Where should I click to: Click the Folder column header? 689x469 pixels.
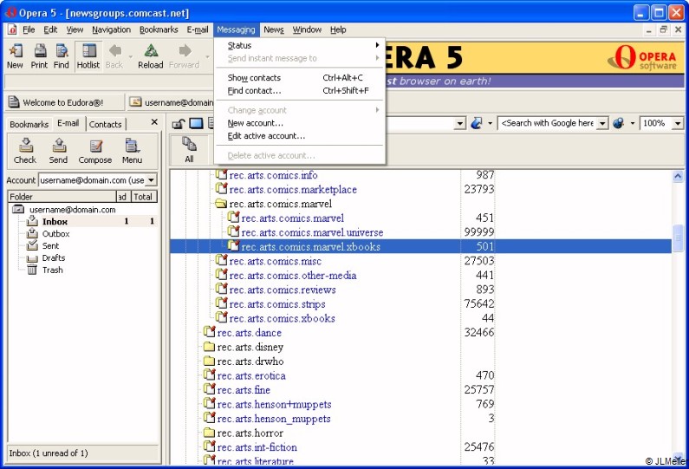click(x=62, y=197)
